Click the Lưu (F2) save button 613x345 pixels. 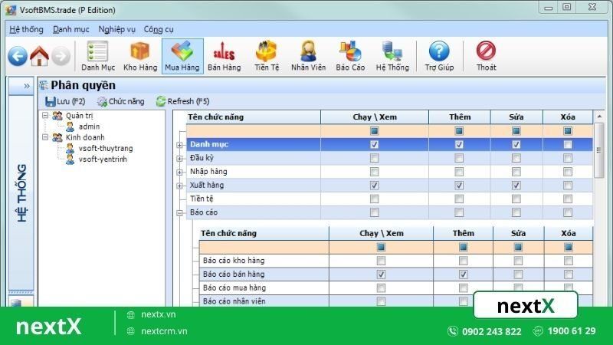tap(65, 101)
